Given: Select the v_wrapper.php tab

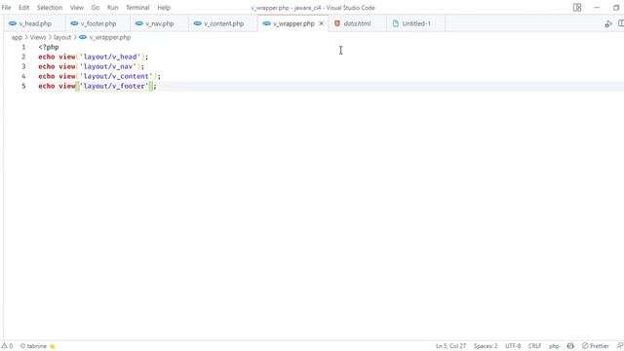Looking at the screenshot, I should pyautogui.click(x=293, y=23).
